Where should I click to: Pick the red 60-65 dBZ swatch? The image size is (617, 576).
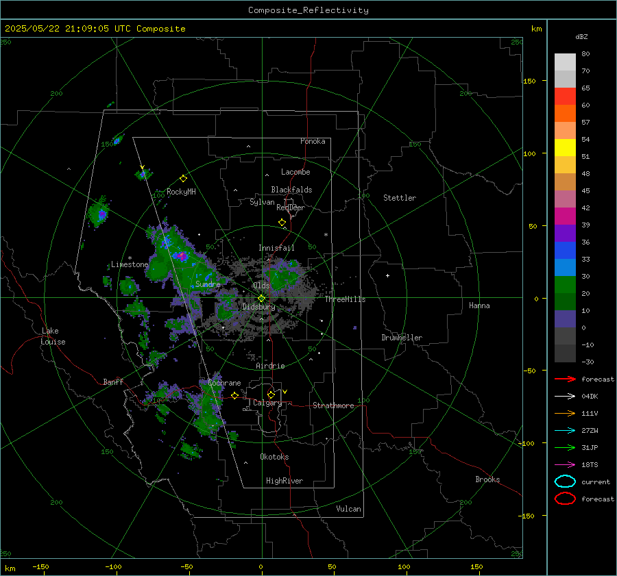point(565,97)
